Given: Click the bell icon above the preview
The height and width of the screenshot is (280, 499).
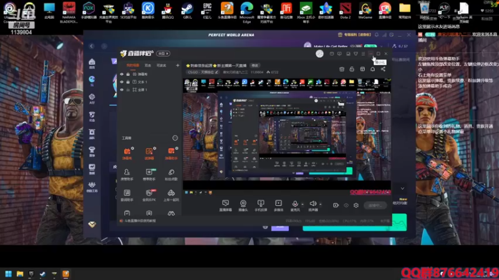Looking at the screenshot, I should coord(372,69).
